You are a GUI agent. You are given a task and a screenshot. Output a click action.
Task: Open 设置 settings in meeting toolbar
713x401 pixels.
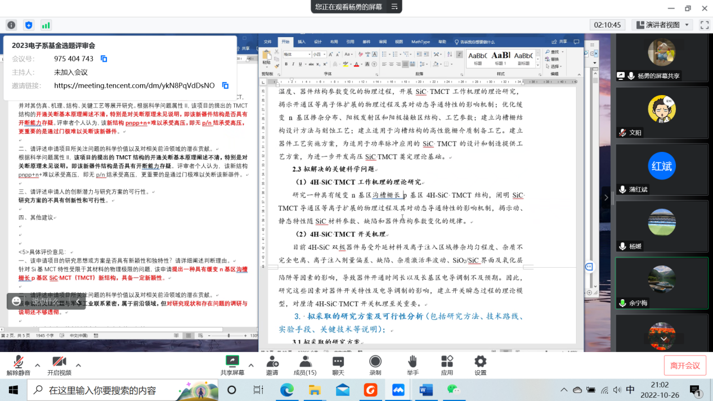tap(480, 365)
